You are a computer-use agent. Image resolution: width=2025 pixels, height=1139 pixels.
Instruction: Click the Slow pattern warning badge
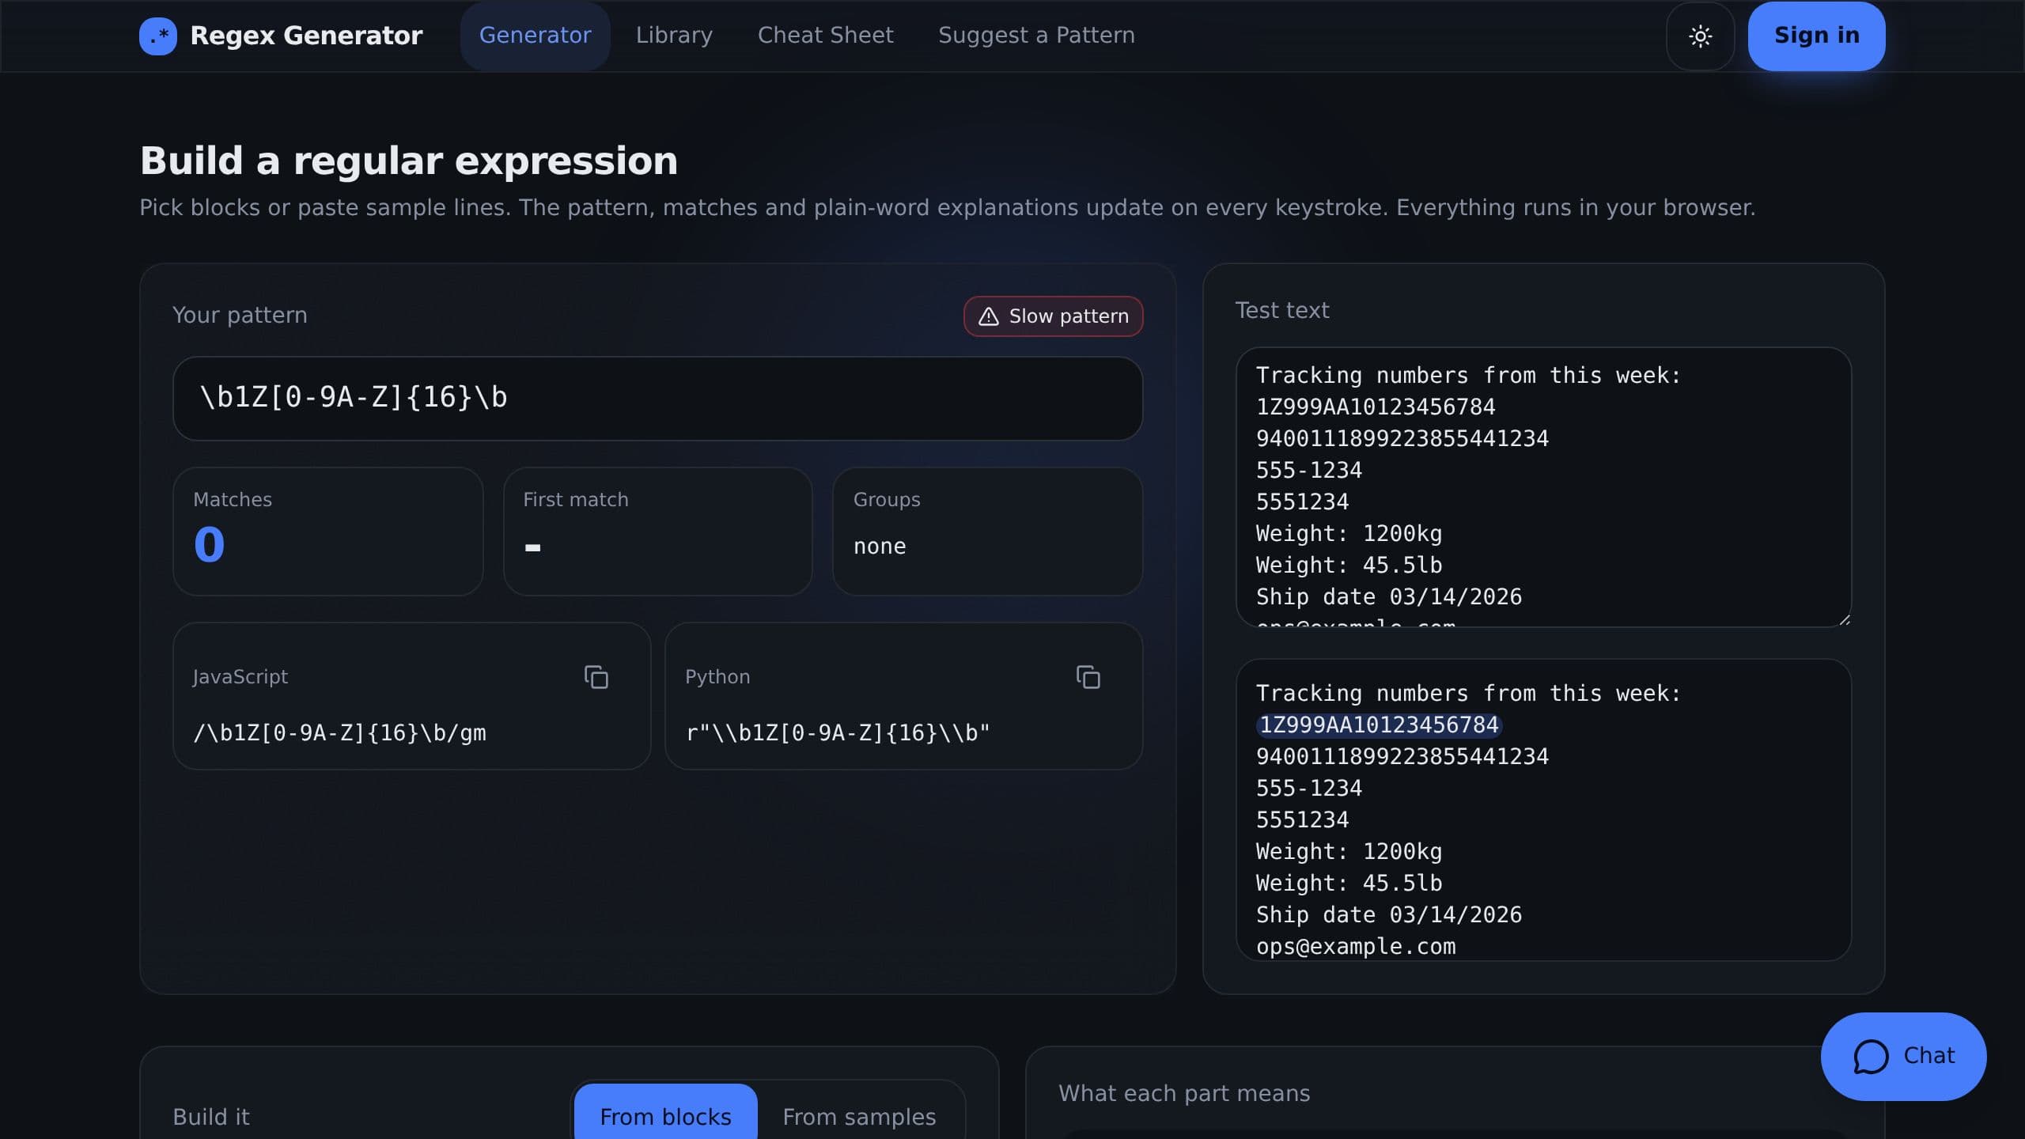[x=1053, y=316]
